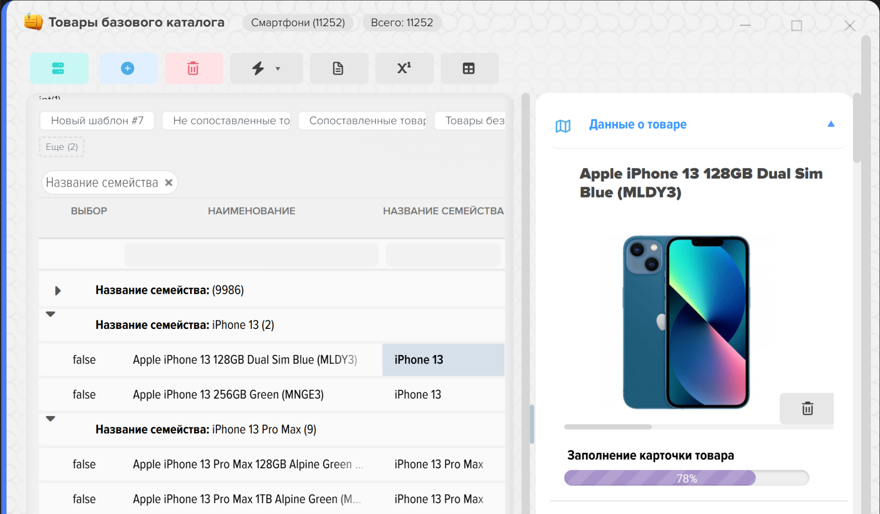Sort by the НАИМЕНОВАНИЕ column header
Screen dimensions: 880x514
pyautogui.click(x=252, y=211)
